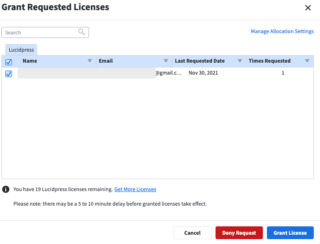320x244 pixels.
Task: Click the blue Grant License button
Action: [x=290, y=233]
